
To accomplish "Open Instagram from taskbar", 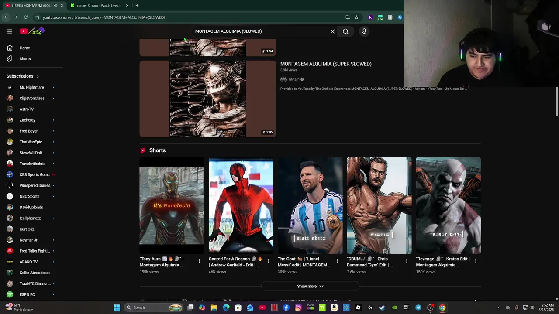I will point(298,308).
